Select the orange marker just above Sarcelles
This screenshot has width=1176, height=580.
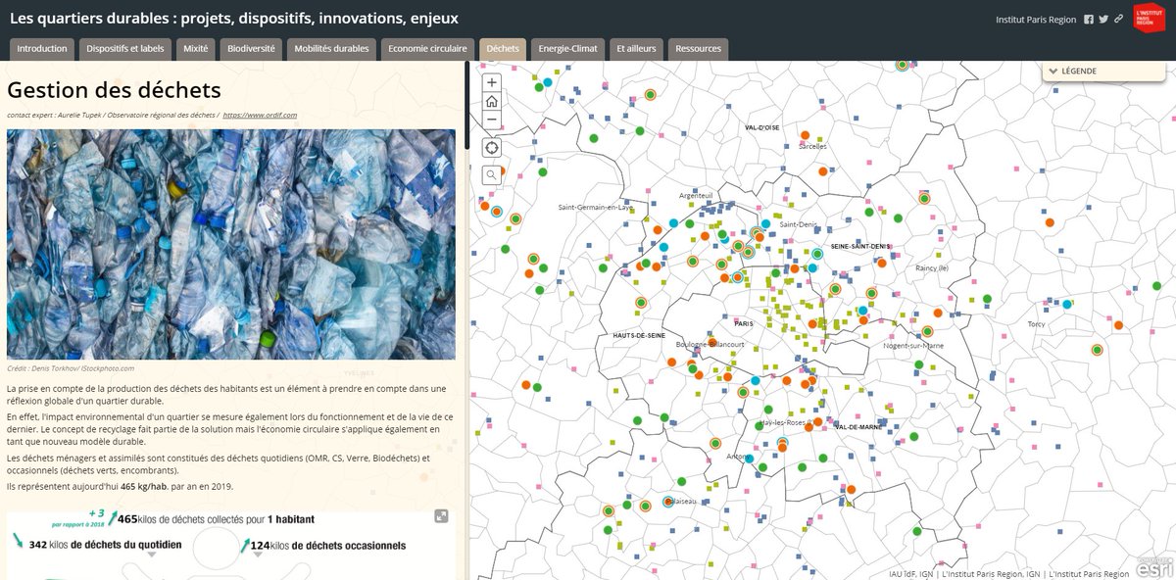pyautogui.click(x=806, y=136)
